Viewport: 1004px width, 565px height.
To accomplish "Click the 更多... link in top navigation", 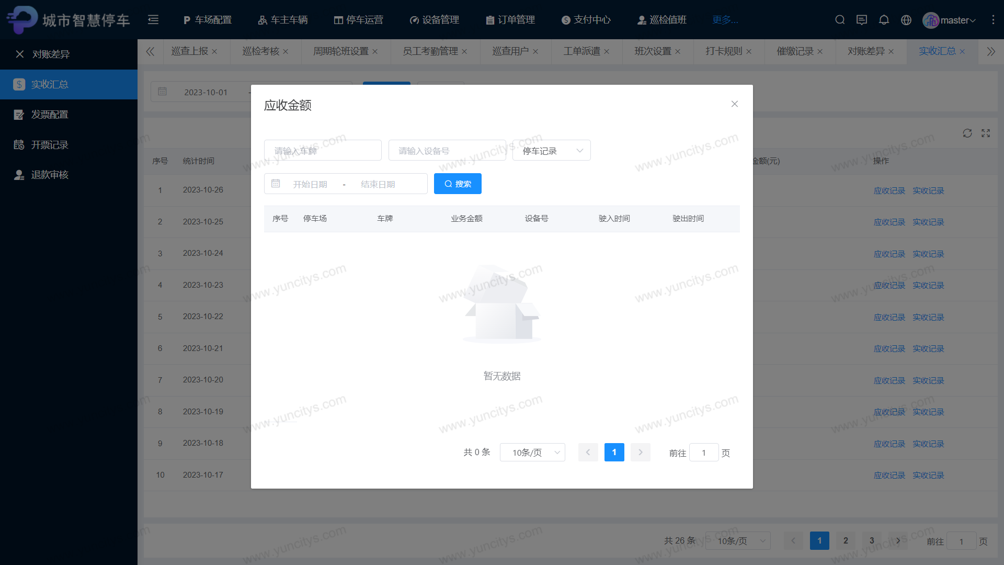I will coord(725,20).
